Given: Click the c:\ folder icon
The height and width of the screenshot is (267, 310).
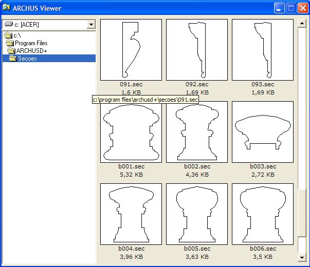Looking at the screenshot, I should point(8,35).
